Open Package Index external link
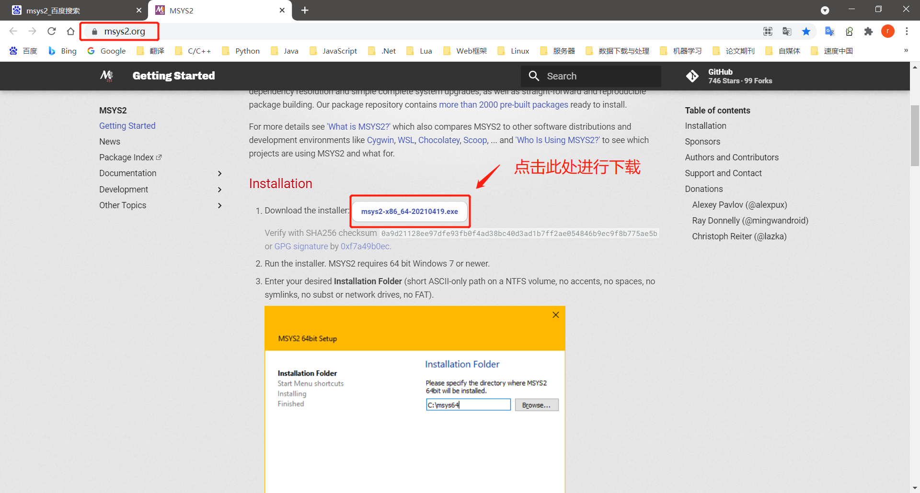The height and width of the screenshot is (493, 920). click(x=130, y=157)
